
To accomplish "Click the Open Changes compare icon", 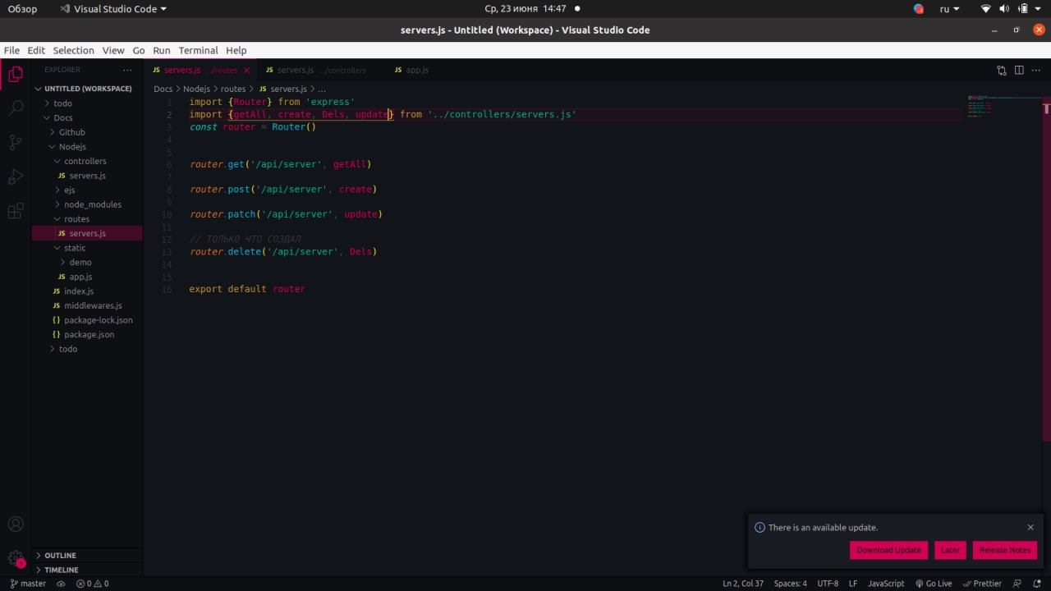I will [1001, 71].
